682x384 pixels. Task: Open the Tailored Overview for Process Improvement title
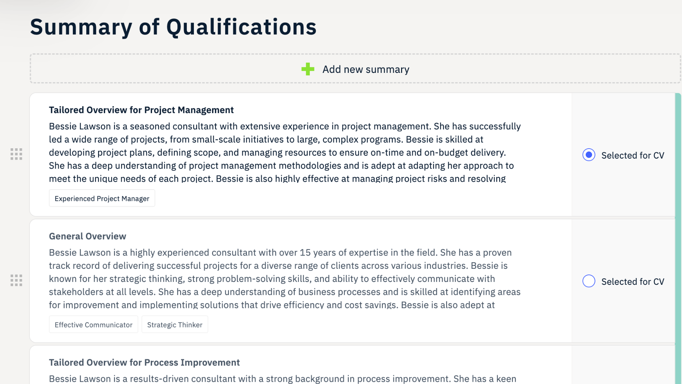144,362
